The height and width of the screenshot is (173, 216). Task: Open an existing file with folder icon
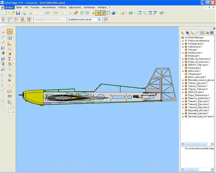13,13
